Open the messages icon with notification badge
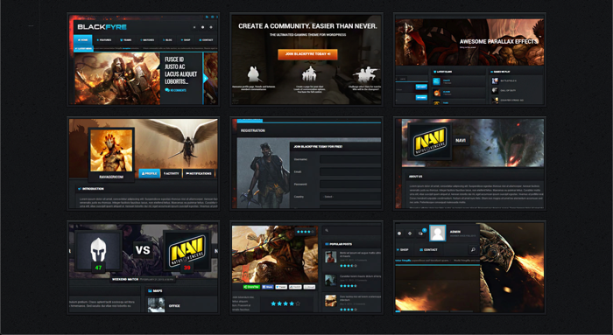 pos(421,233)
